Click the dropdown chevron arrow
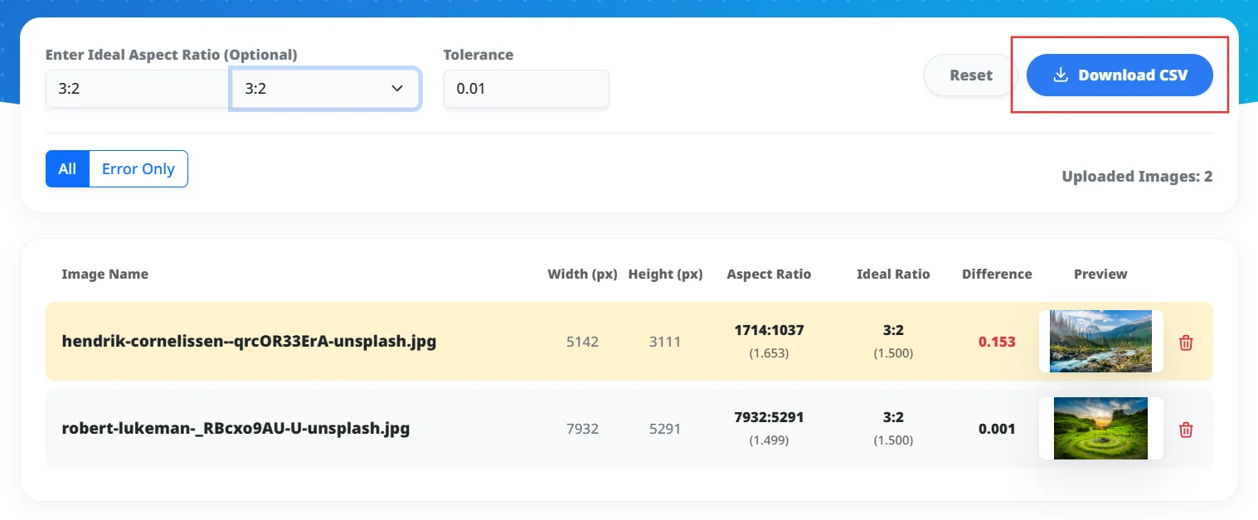 (x=396, y=89)
